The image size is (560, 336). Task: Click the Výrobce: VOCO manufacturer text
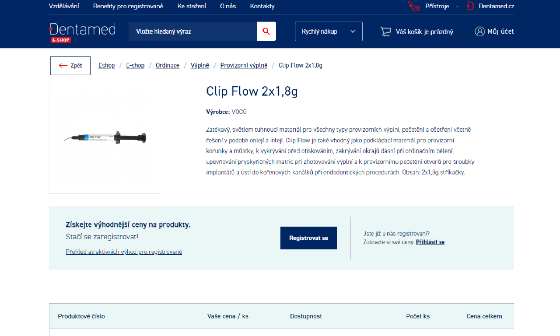pos(226,112)
